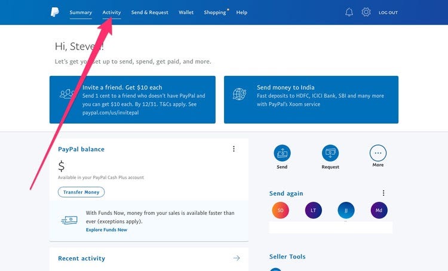Open Send again three-dot menu
Screen dimensions: 448x271
click(x=383, y=193)
